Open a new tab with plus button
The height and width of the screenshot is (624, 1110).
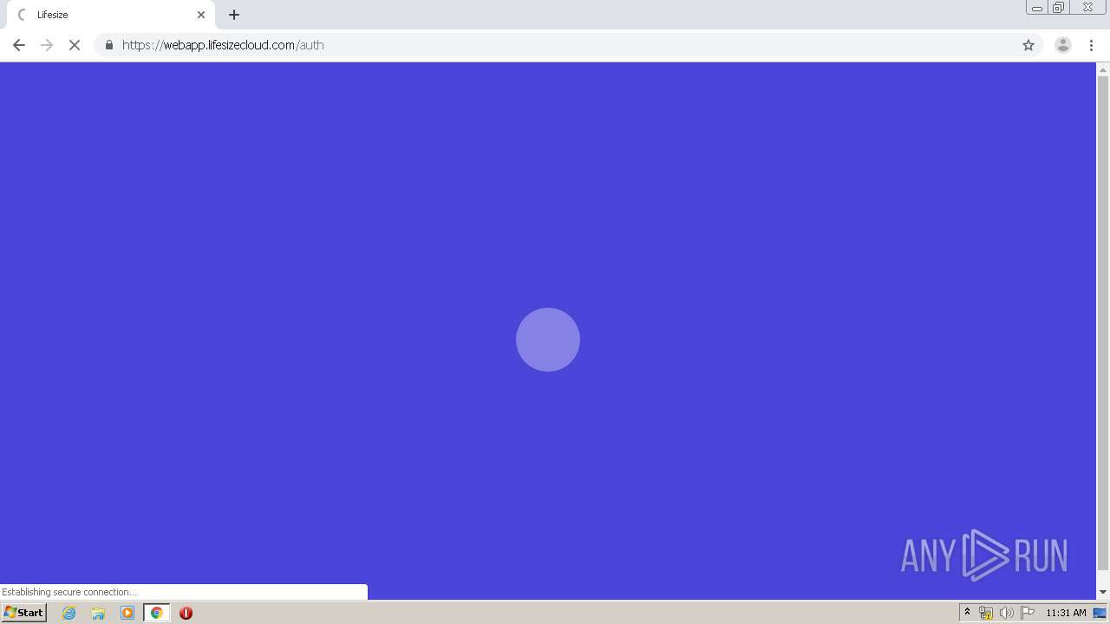[x=234, y=15]
